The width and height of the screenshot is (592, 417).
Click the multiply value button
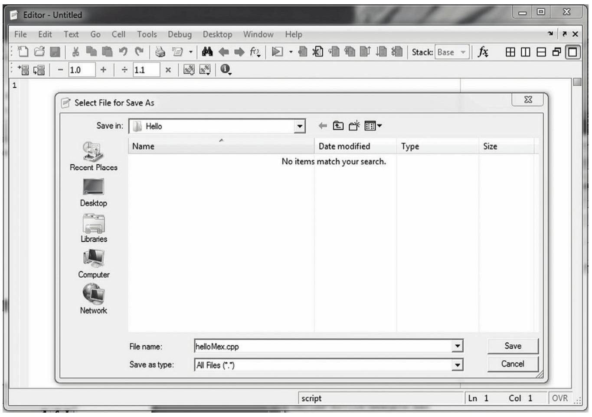(x=168, y=69)
